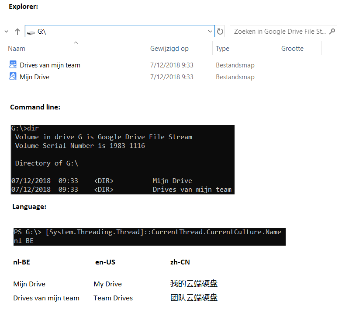
Task: Click 团队云端硬盘 under zh-CN column
Action: (x=194, y=297)
